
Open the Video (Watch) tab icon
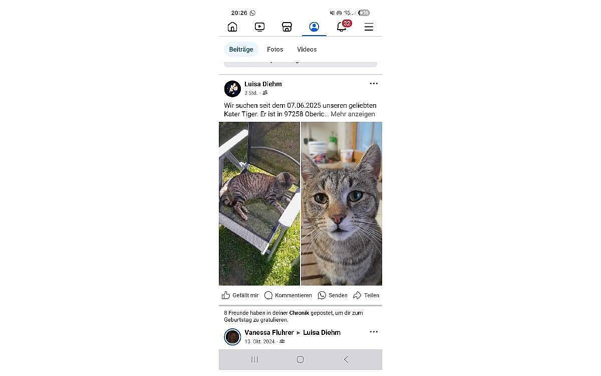[259, 27]
